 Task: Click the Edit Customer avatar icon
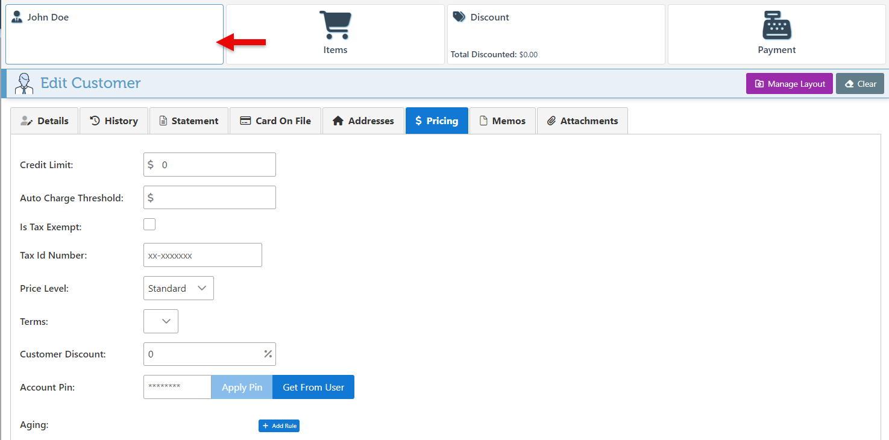[x=24, y=83]
